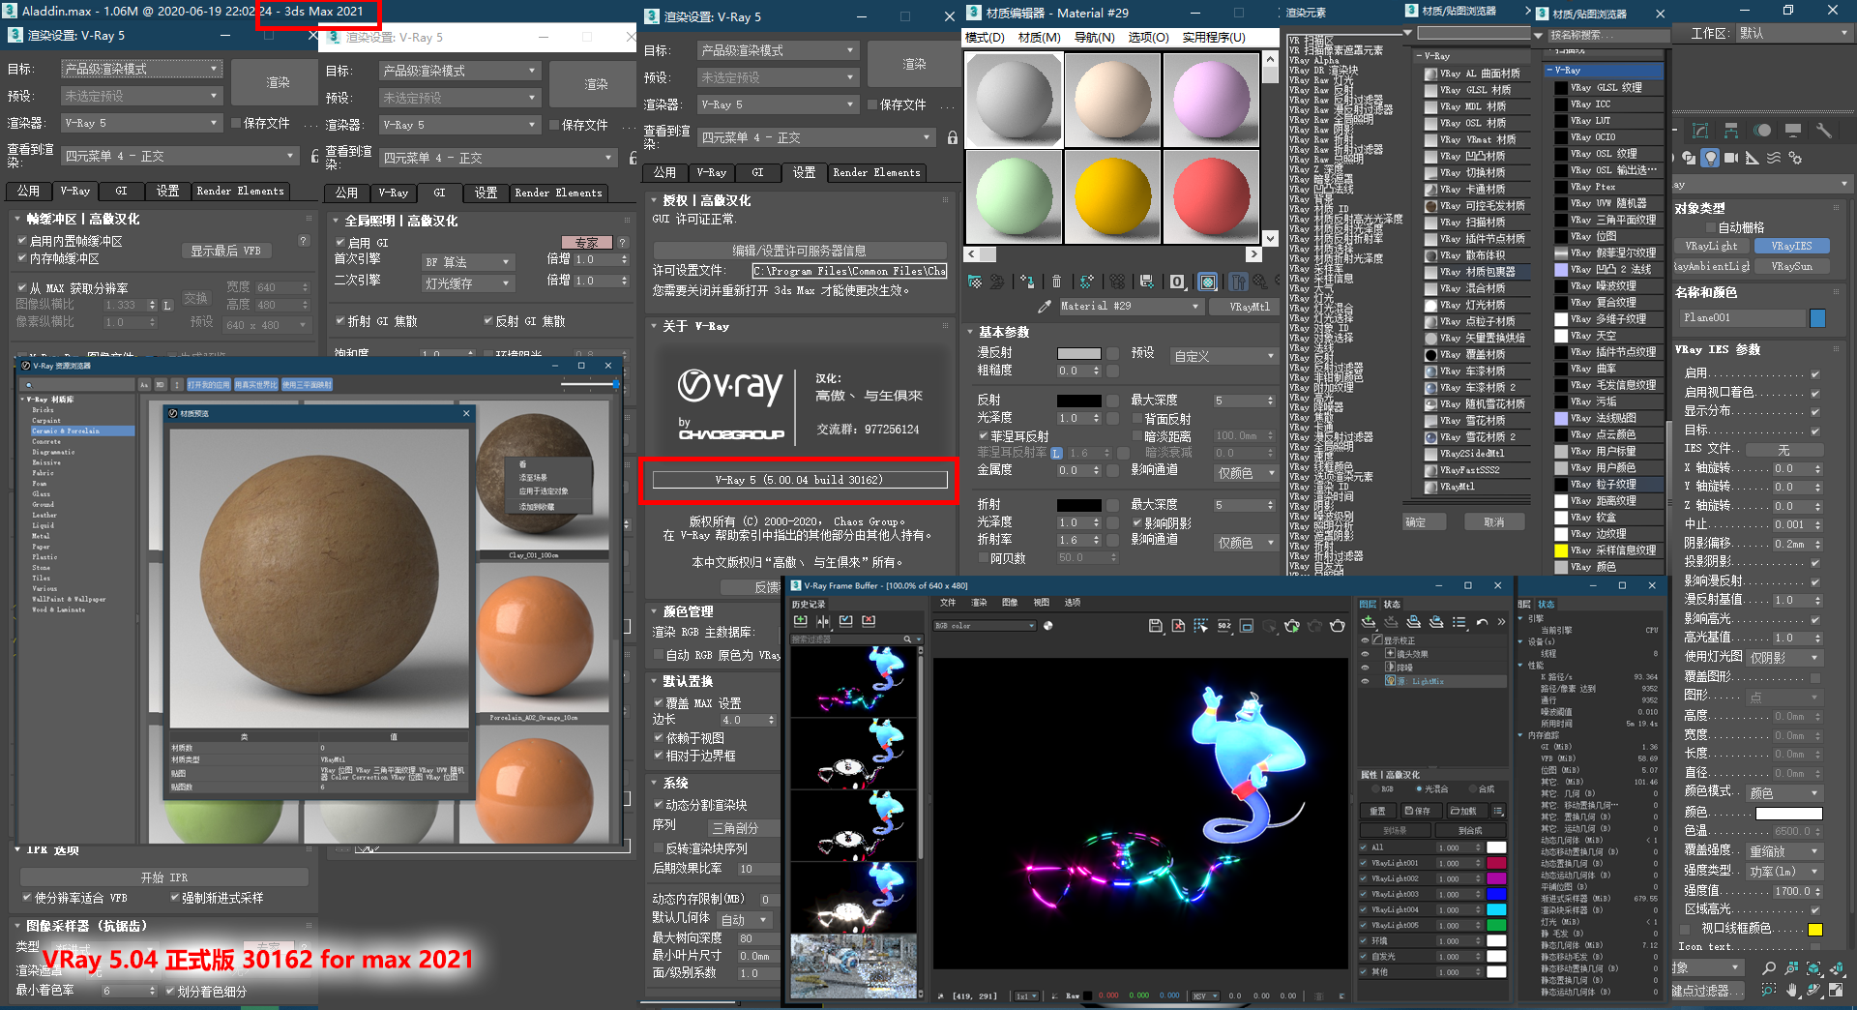Open the 图像 menu in V-Ray Frame Buffer
Image resolution: width=1857 pixels, height=1010 pixels.
pyautogui.click(x=1010, y=603)
